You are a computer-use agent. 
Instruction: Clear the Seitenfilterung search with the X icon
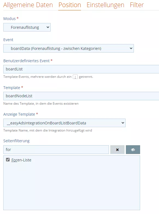[x=117, y=150]
